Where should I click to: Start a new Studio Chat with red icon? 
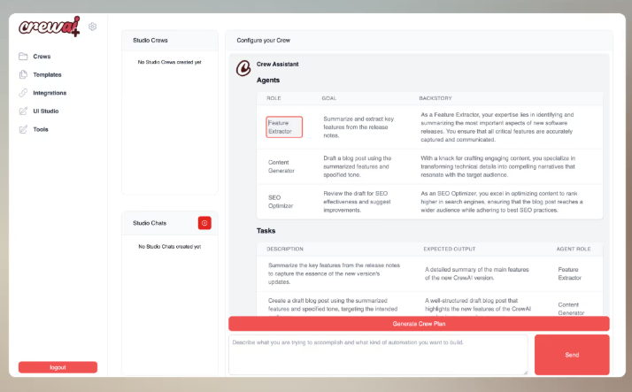click(204, 223)
